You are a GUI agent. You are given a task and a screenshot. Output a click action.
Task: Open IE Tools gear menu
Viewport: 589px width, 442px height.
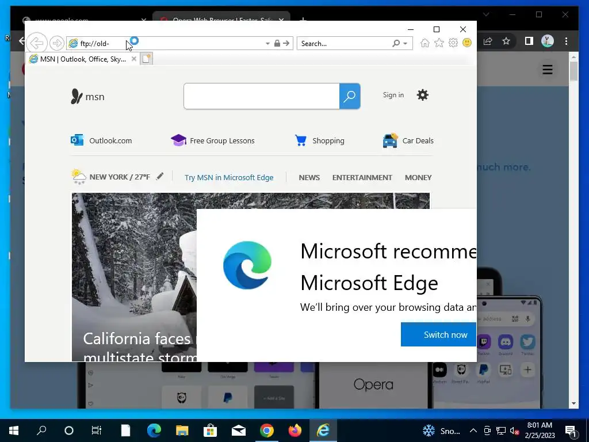pos(453,43)
